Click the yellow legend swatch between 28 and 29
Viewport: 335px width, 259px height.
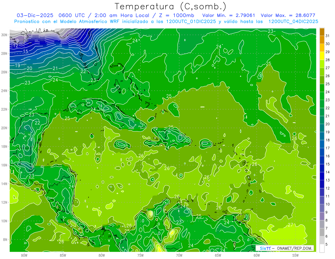tap(322, 56)
